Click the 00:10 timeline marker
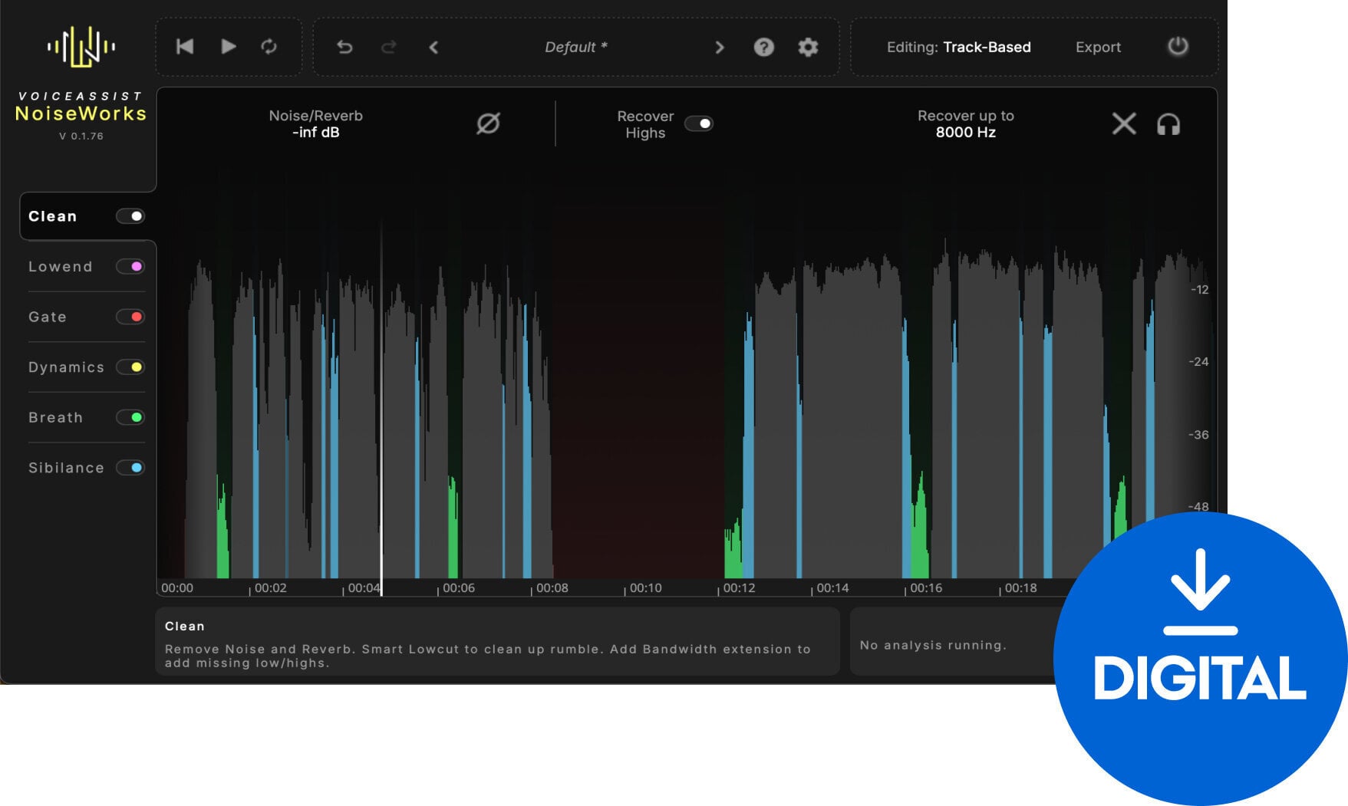The image size is (1348, 806). pyautogui.click(x=646, y=587)
